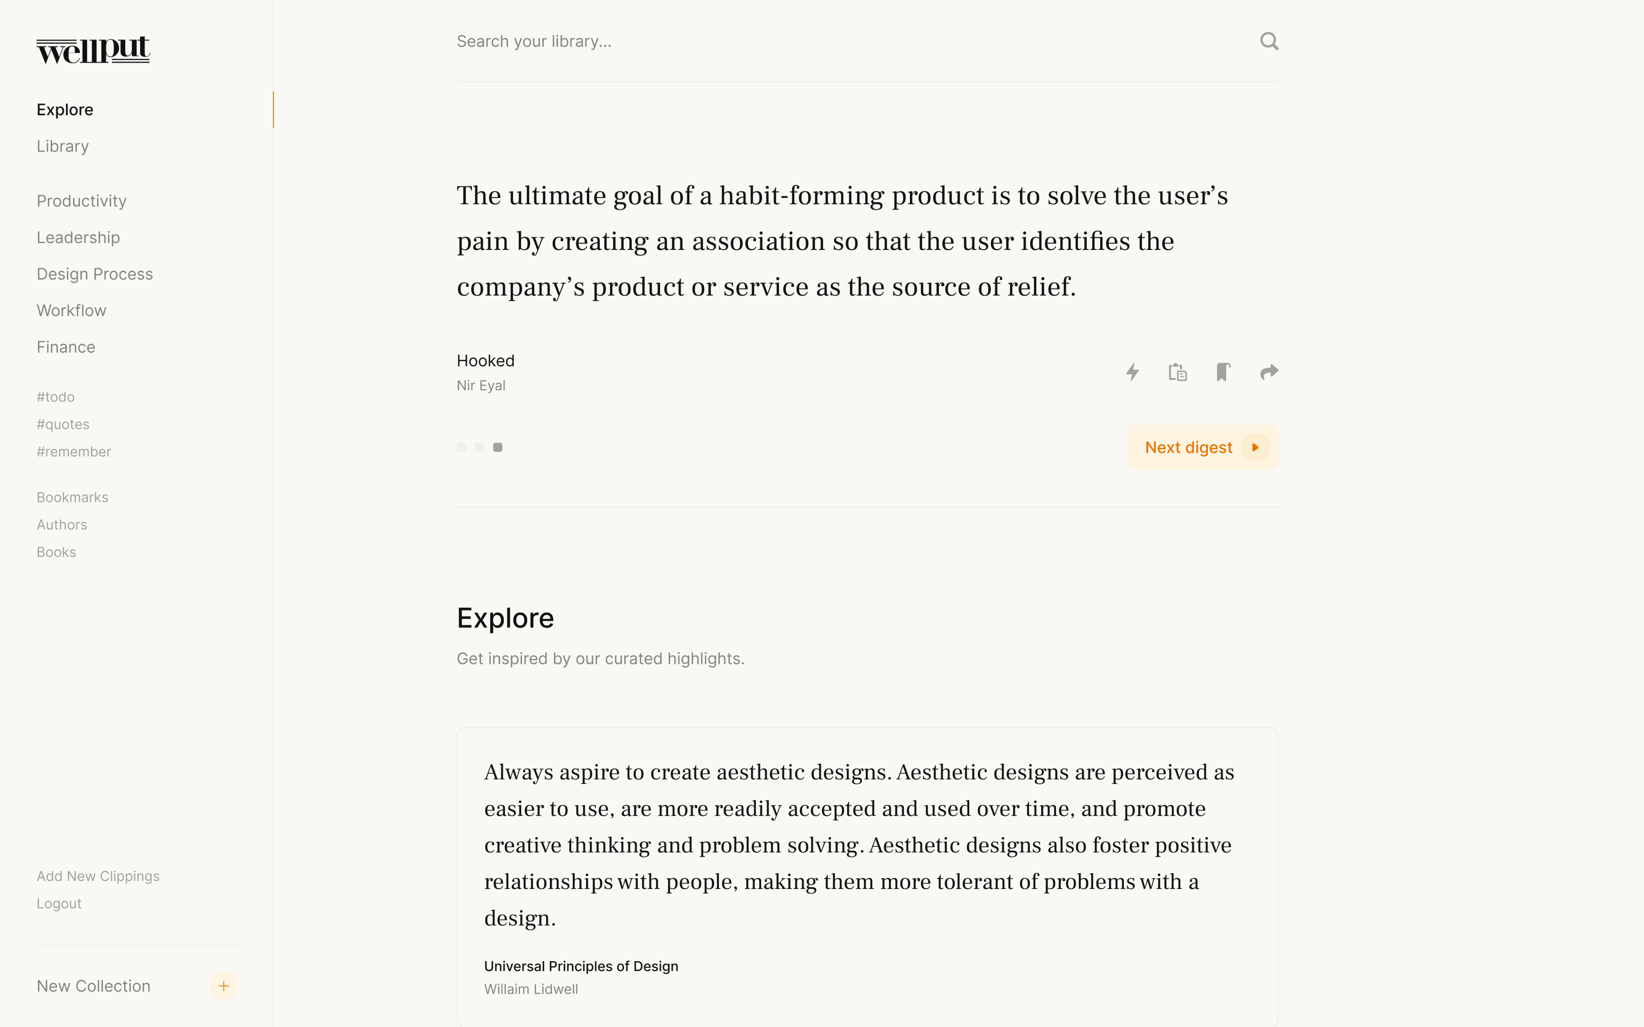Copy the Hooked quote with the clipboard icon
The image size is (1644, 1027).
point(1177,372)
